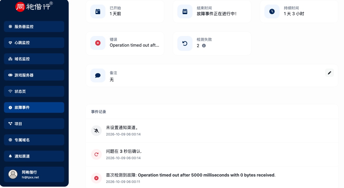Image resolution: width=344 pixels, height=188 pixels.
Task: Click the retry arrow icon of 检测失败
Action: pos(185,43)
